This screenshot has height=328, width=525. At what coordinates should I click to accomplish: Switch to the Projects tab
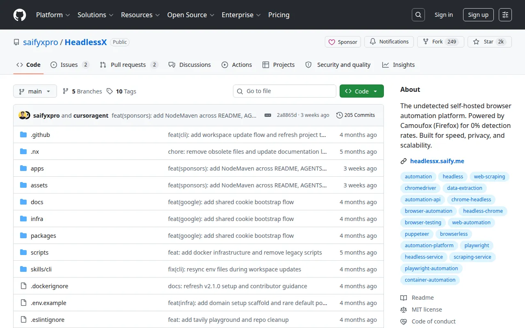(x=278, y=65)
